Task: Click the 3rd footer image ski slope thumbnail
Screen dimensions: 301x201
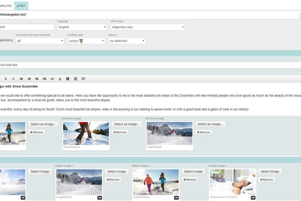Action: pos(170,133)
